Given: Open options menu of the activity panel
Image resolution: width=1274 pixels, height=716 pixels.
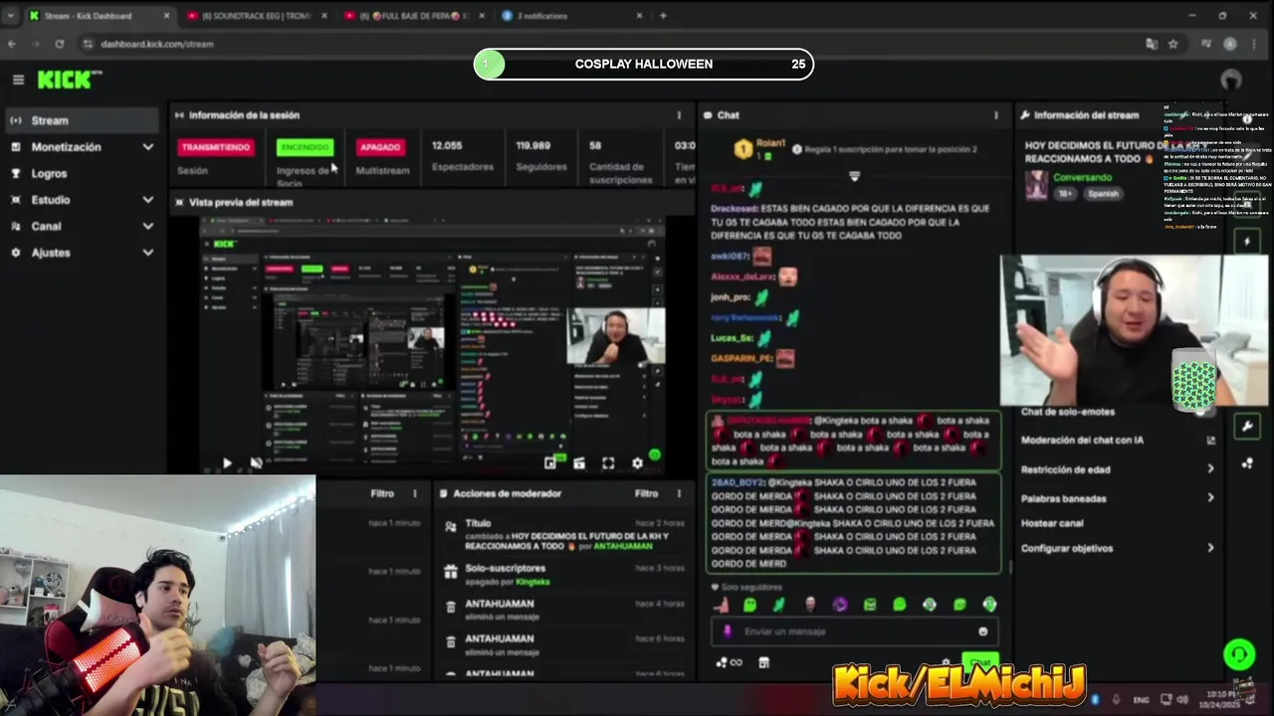Looking at the screenshot, I should (x=415, y=493).
